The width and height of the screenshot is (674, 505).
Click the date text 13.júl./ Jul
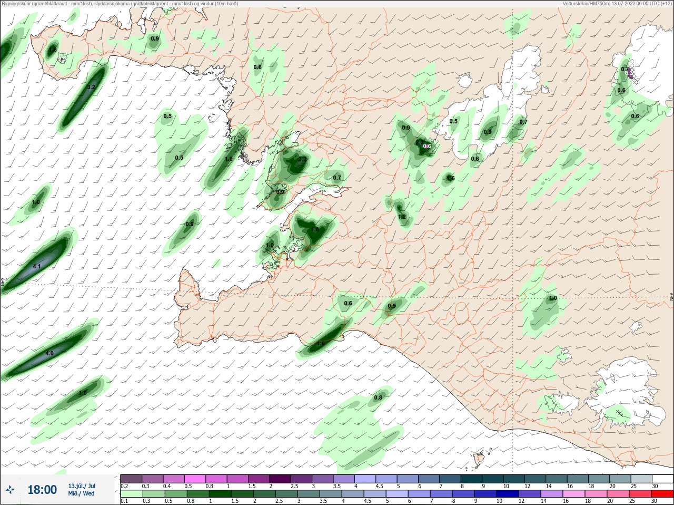[82, 486]
